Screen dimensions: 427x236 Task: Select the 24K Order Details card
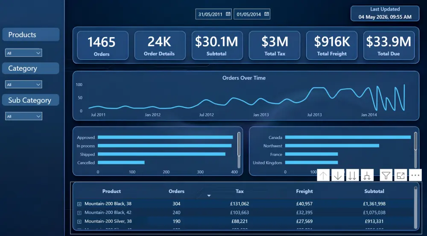click(x=160, y=45)
